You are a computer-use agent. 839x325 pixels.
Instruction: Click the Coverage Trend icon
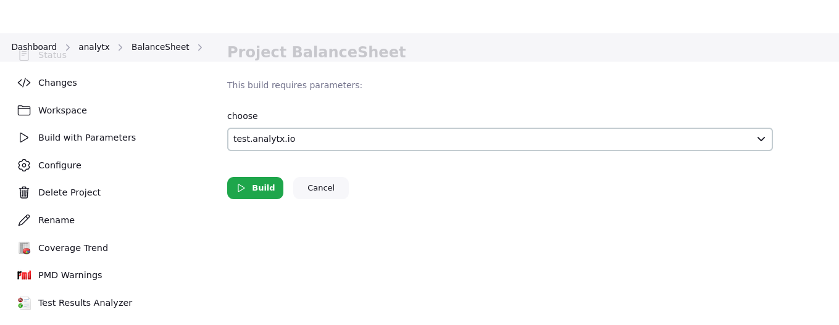[24, 248]
